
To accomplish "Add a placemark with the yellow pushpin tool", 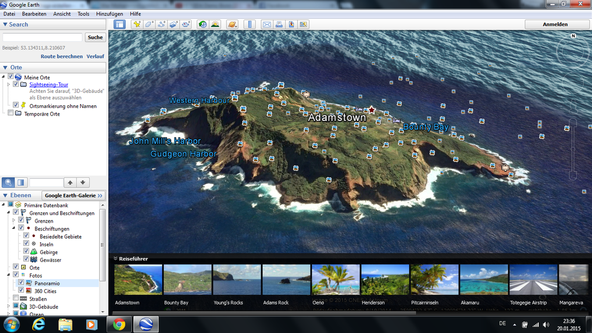I will (x=137, y=24).
